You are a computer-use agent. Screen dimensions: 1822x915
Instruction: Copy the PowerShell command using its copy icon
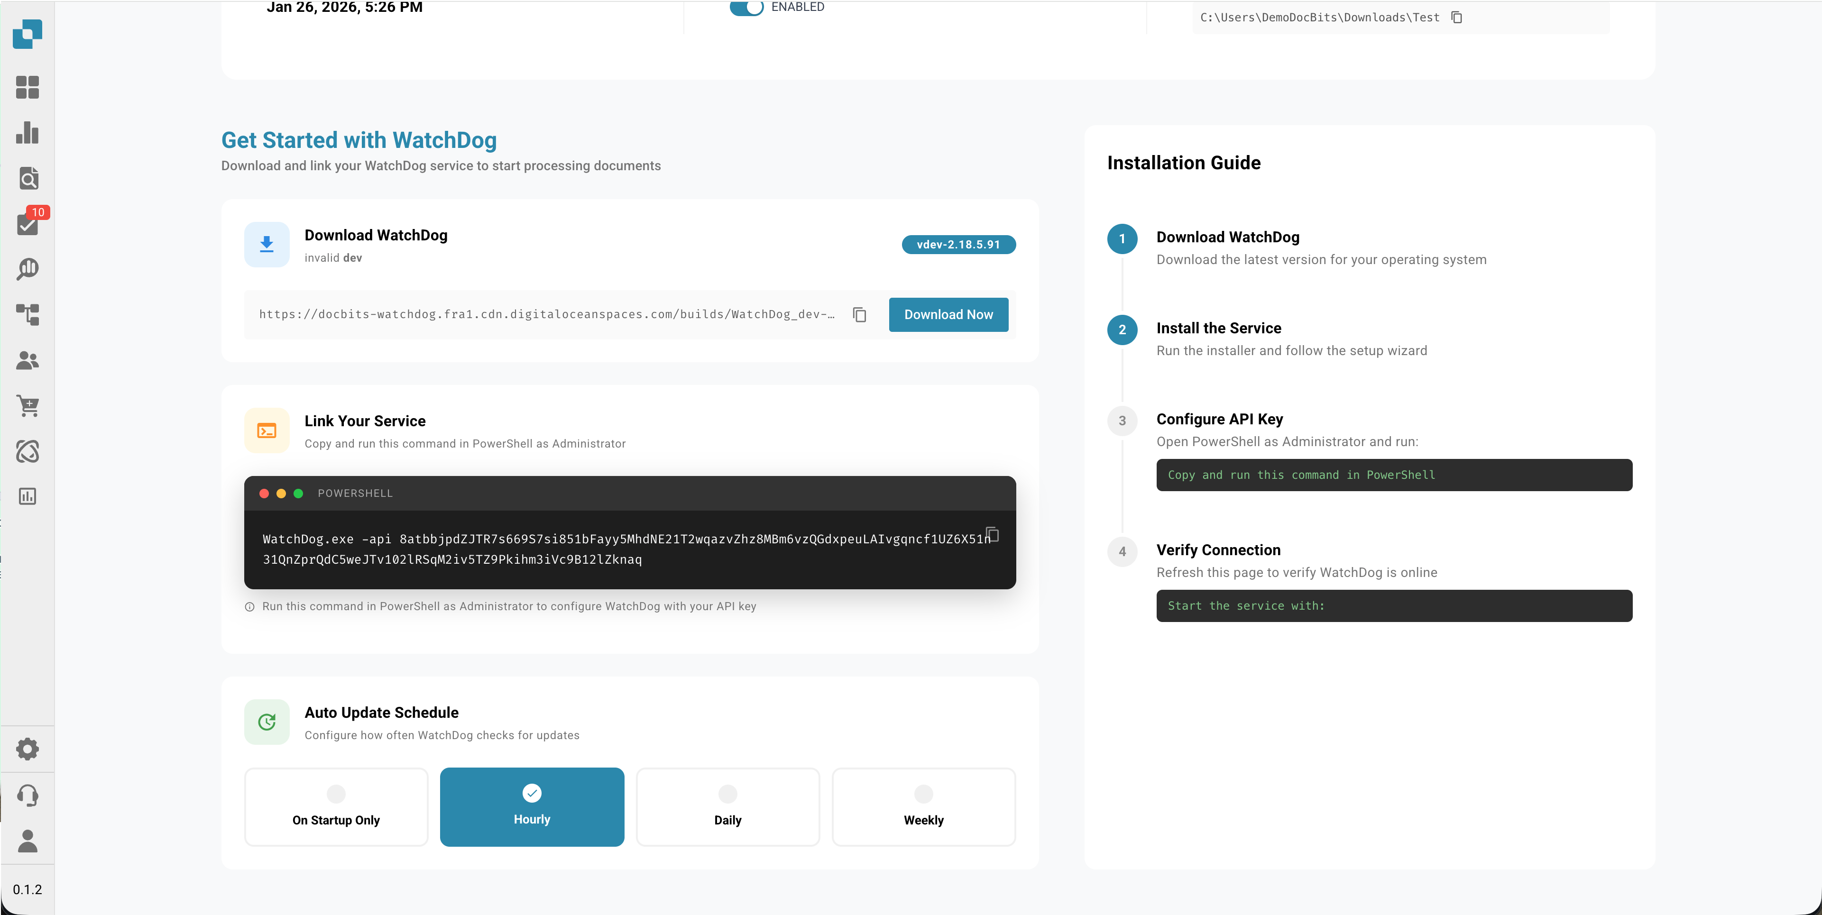coord(993,535)
